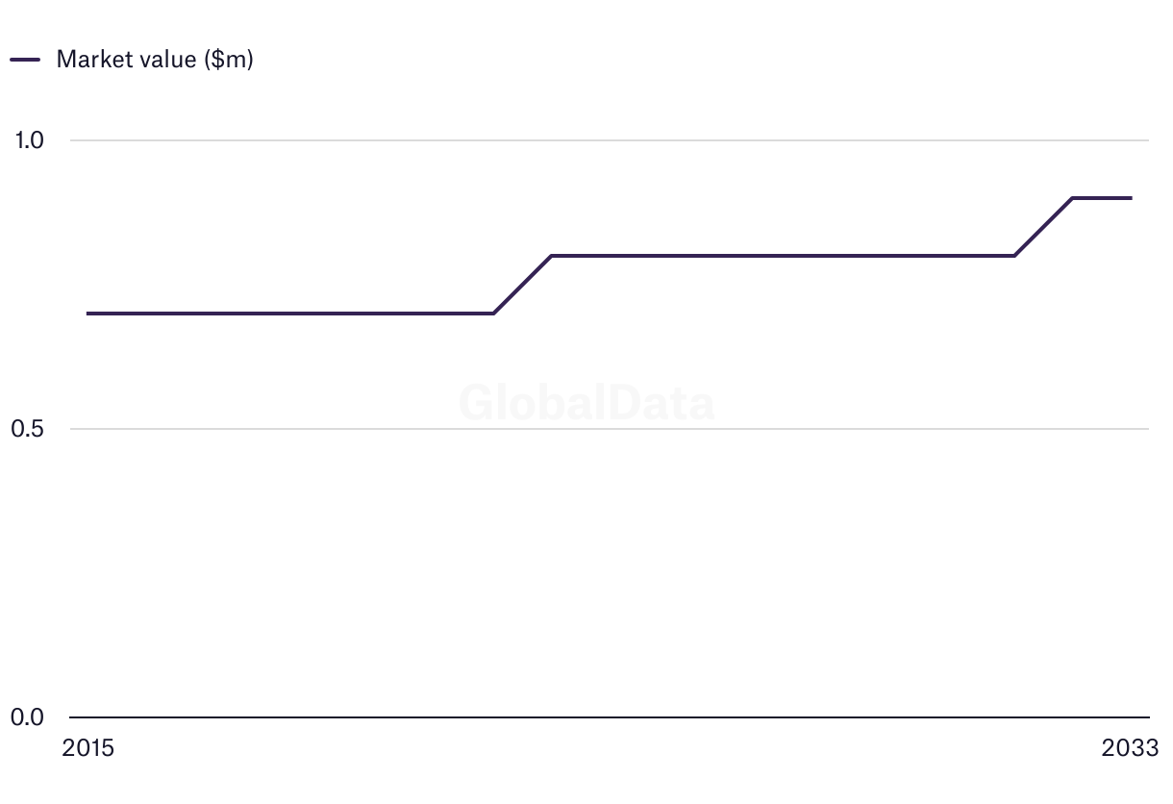This screenshot has width=1173, height=804.
Task: Select the corner where line first reaches 0.8
Action: [551, 256]
